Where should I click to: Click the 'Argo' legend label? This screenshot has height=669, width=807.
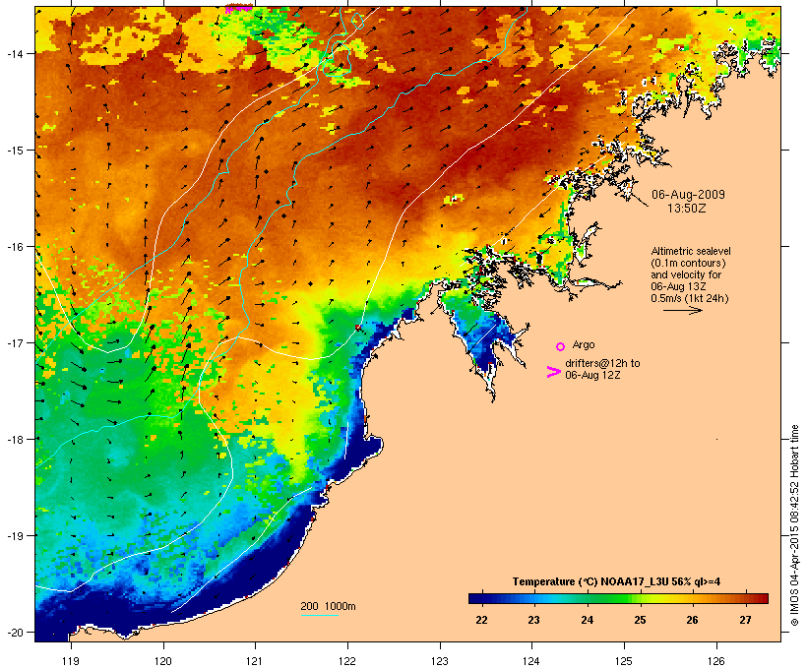(584, 344)
